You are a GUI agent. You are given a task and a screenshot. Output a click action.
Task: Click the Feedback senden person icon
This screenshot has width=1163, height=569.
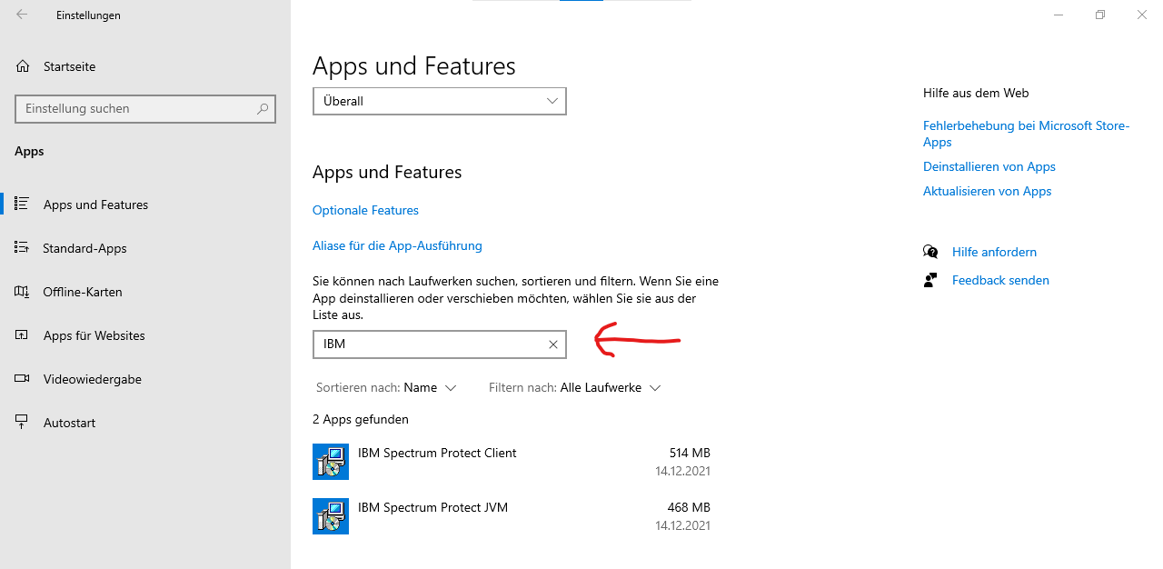coord(930,280)
